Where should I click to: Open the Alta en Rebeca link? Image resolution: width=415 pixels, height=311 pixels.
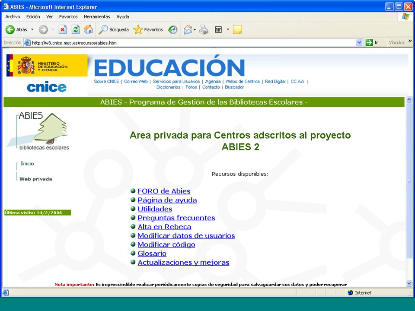(164, 227)
